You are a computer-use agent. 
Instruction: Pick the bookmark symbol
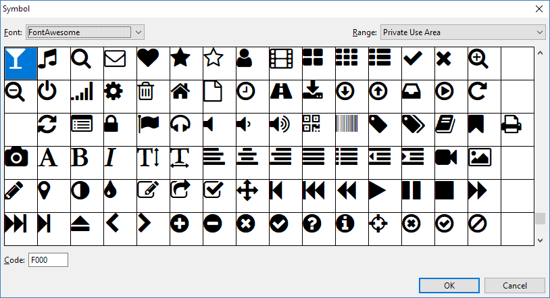coord(484,130)
